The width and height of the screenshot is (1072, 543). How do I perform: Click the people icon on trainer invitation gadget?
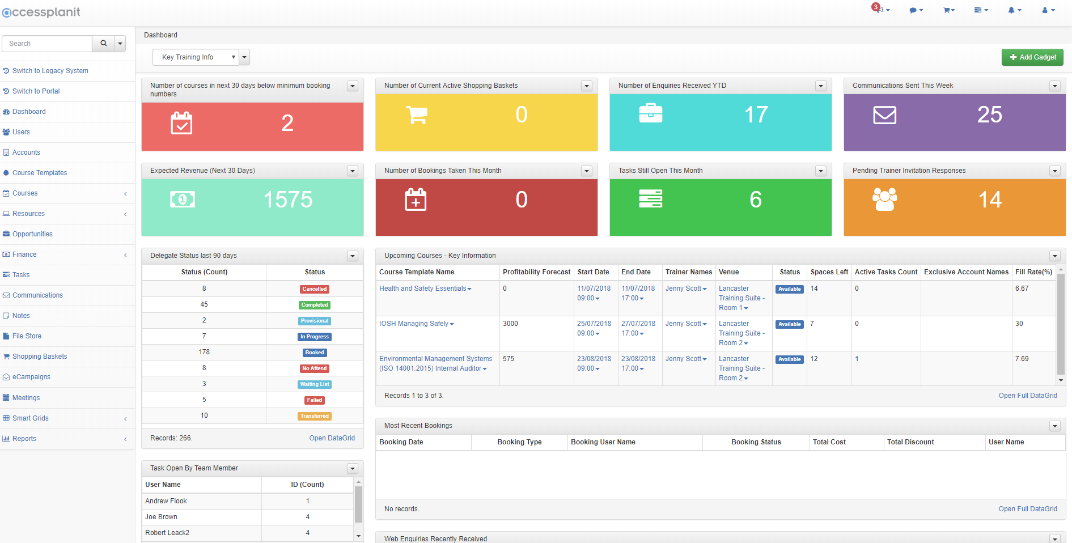click(x=884, y=199)
